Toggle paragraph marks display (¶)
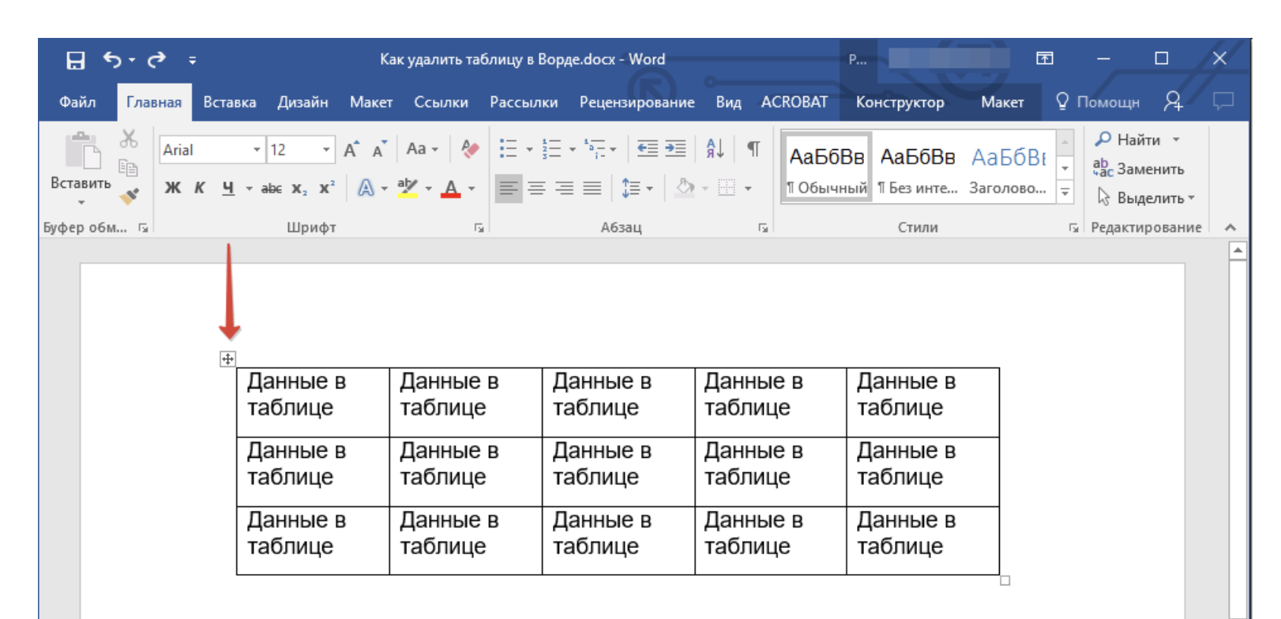 pyautogui.click(x=753, y=148)
